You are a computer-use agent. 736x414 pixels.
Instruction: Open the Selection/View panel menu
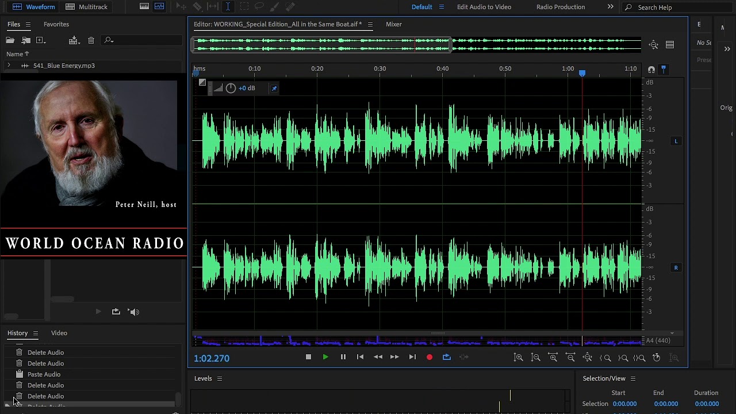[633, 378]
